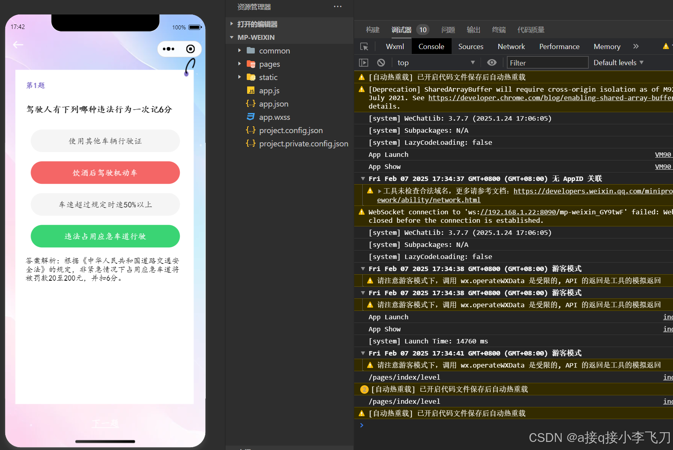Screen dimensions: 673x450
Task: Clear the console with the ban icon
Action: [x=381, y=63]
